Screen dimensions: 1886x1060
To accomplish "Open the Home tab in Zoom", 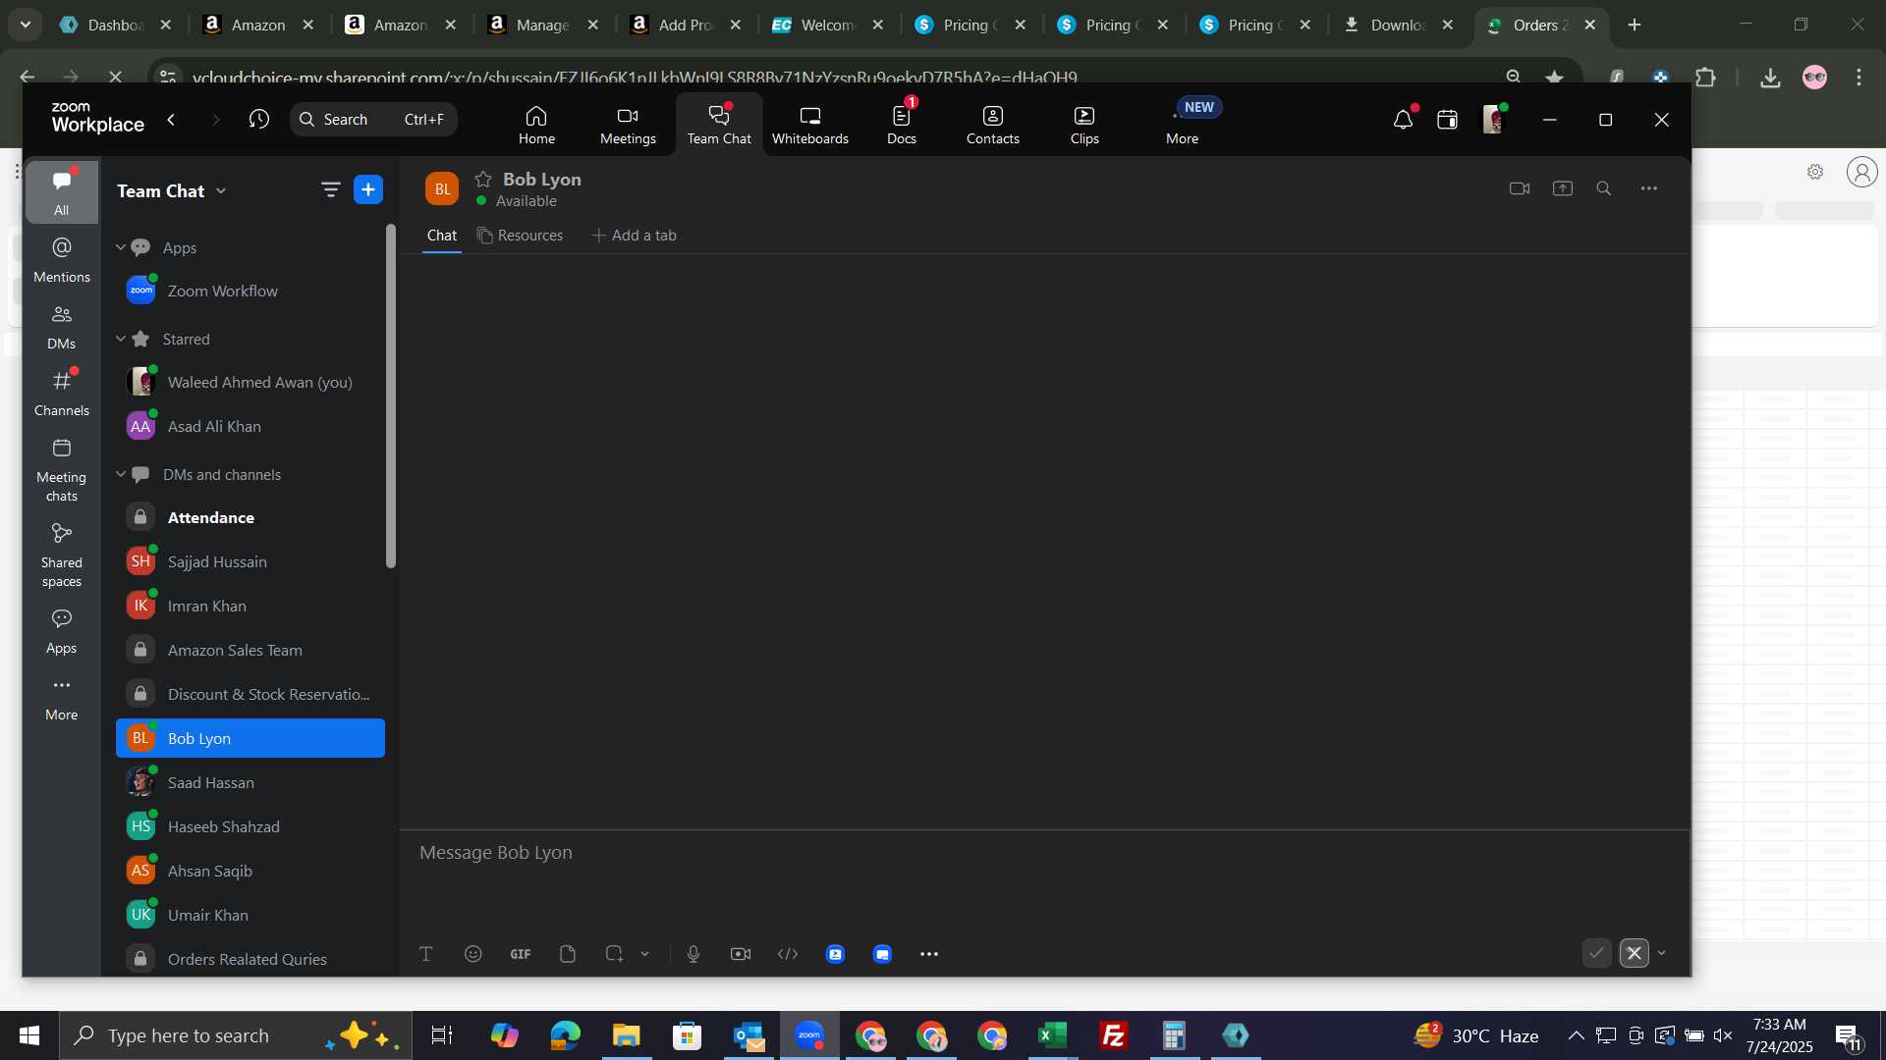I will (536, 125).
